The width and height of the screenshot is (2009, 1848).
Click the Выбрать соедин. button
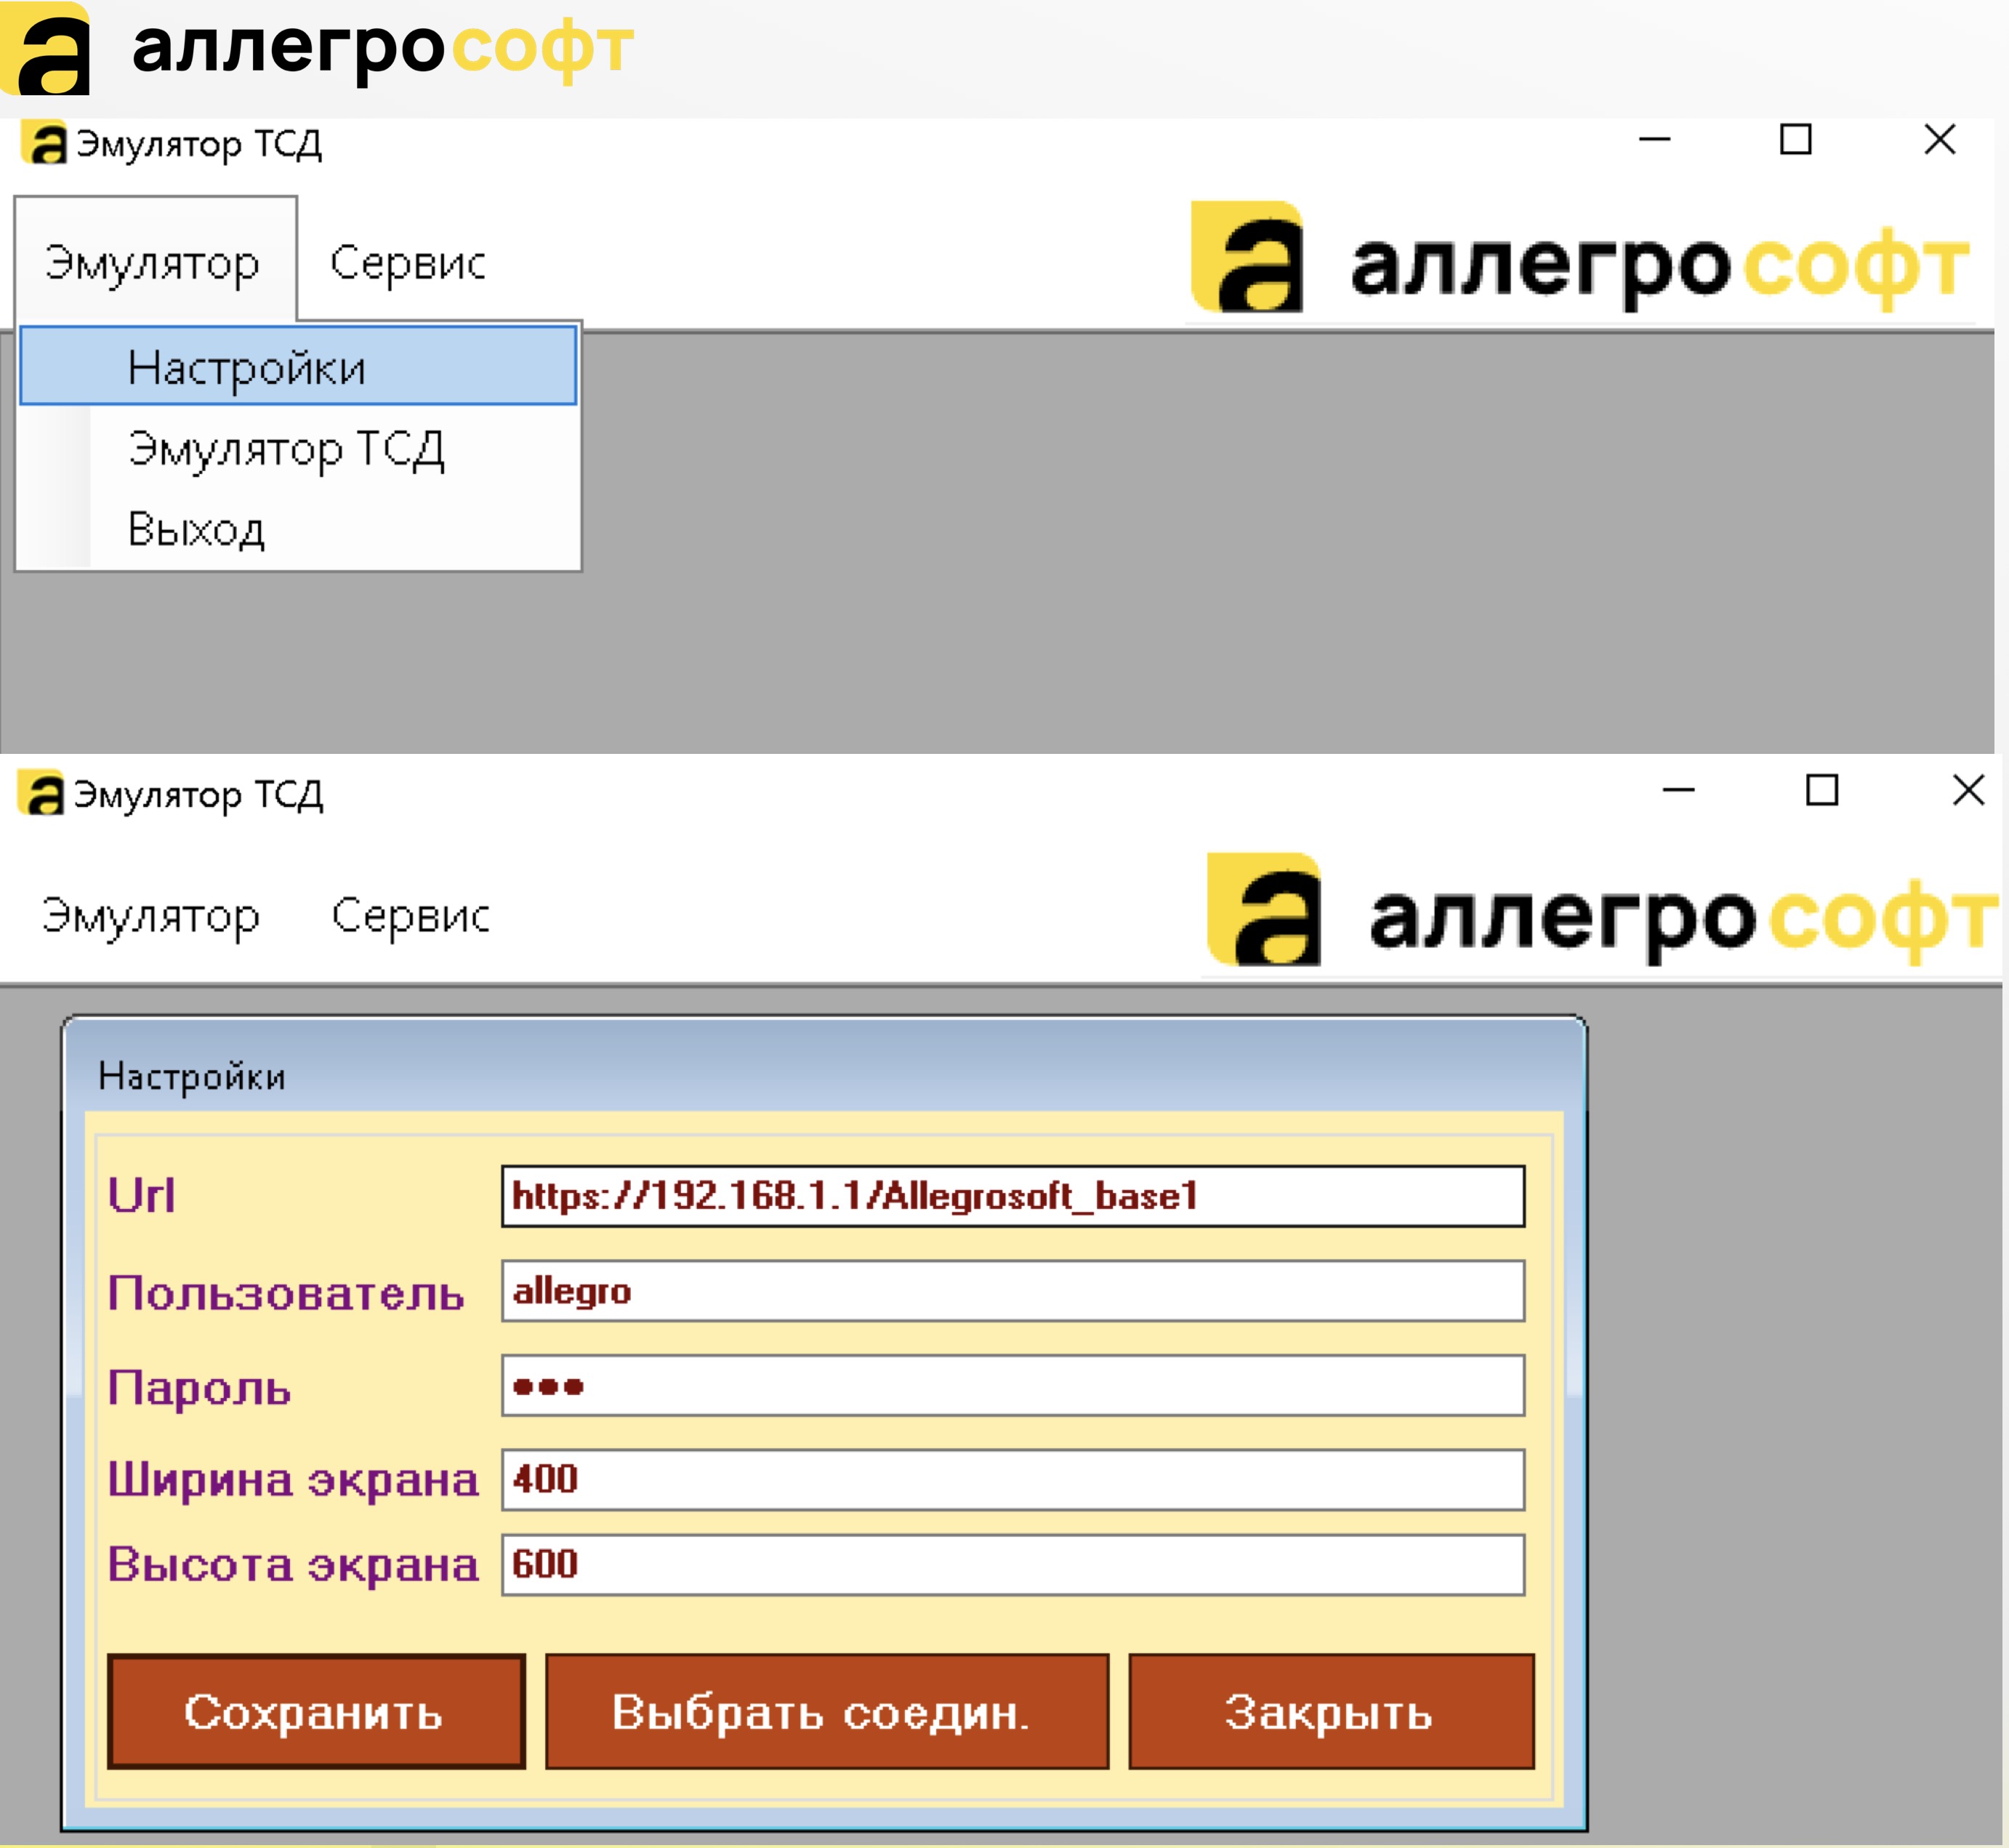click(827, 1712)
